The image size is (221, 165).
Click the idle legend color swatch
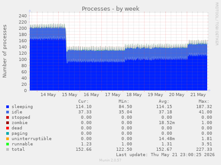pos(8,112)
